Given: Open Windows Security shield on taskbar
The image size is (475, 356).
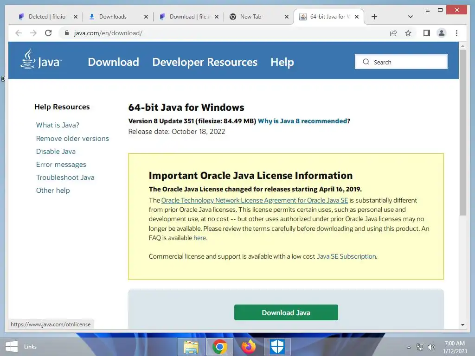Looking at the screenshot, I should pos(277,347).
